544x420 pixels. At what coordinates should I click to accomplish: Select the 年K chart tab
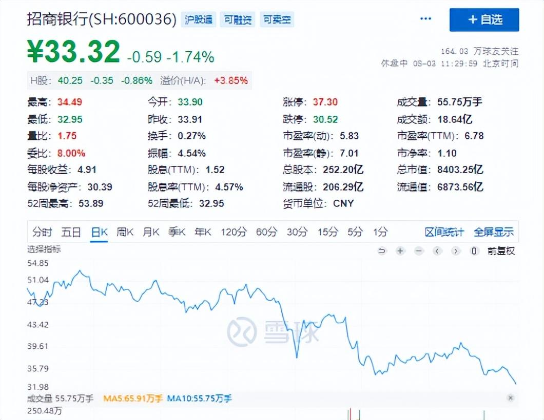pyautogui.click(x=203, y=232)
